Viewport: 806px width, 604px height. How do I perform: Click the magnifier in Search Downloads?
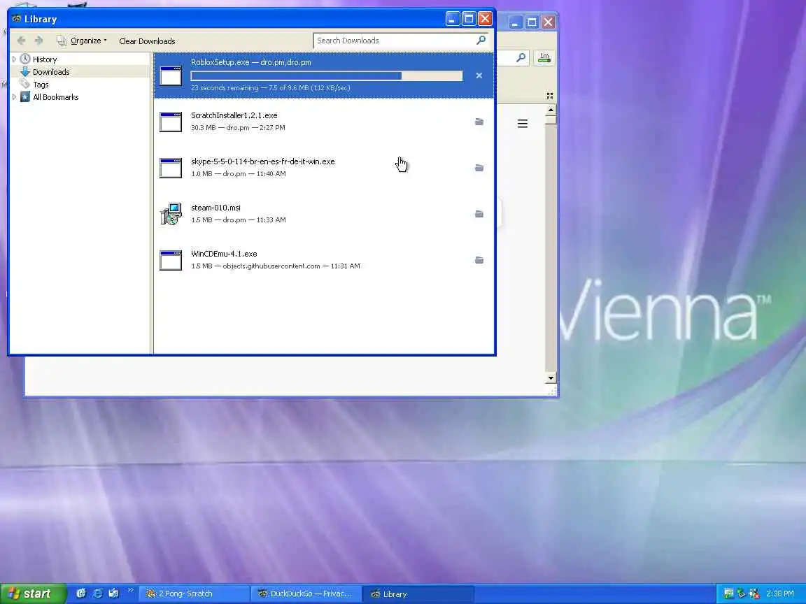coord(481,40)
